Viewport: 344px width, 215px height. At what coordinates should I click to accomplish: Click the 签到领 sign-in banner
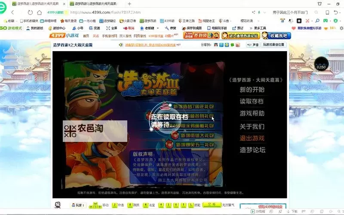[201, 35]
